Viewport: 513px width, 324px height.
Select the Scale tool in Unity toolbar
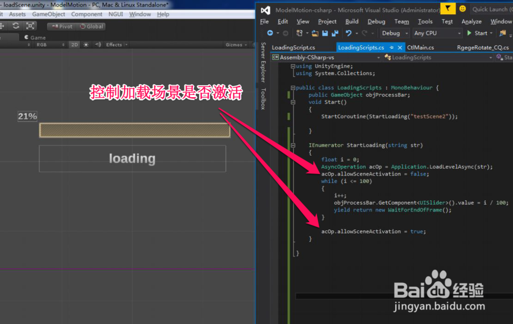30,25
